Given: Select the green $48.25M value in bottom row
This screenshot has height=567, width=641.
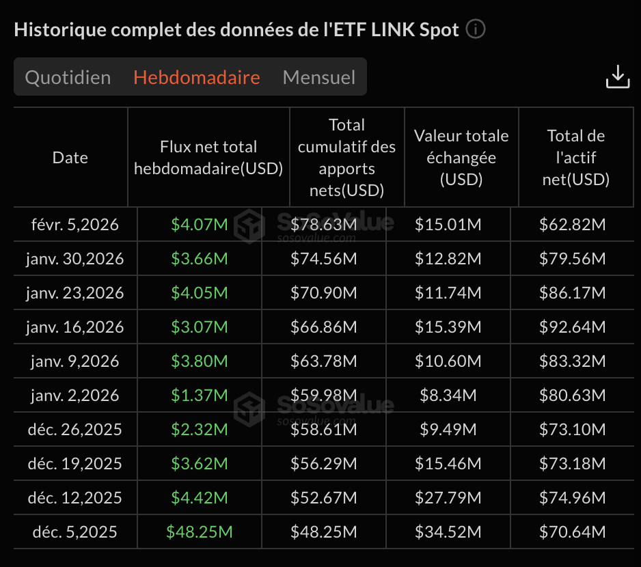Looking at the screenshot, I should tap(200, 531).
